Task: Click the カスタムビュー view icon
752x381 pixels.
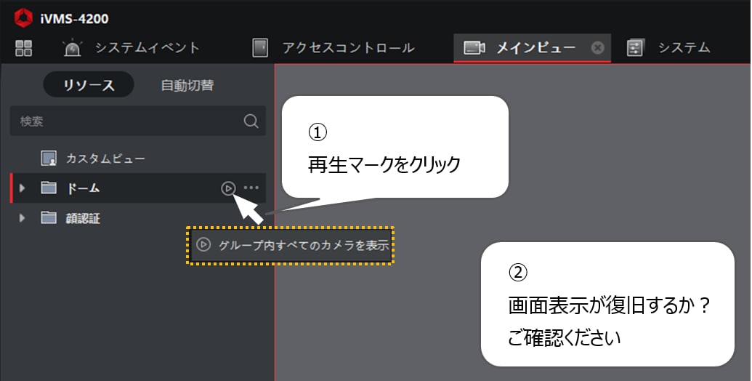Action: [49, 159]
